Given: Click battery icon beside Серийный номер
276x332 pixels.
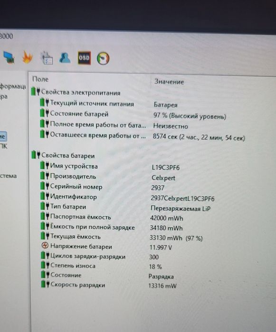Looking at the screenshot, I should [x=45, y=186].
